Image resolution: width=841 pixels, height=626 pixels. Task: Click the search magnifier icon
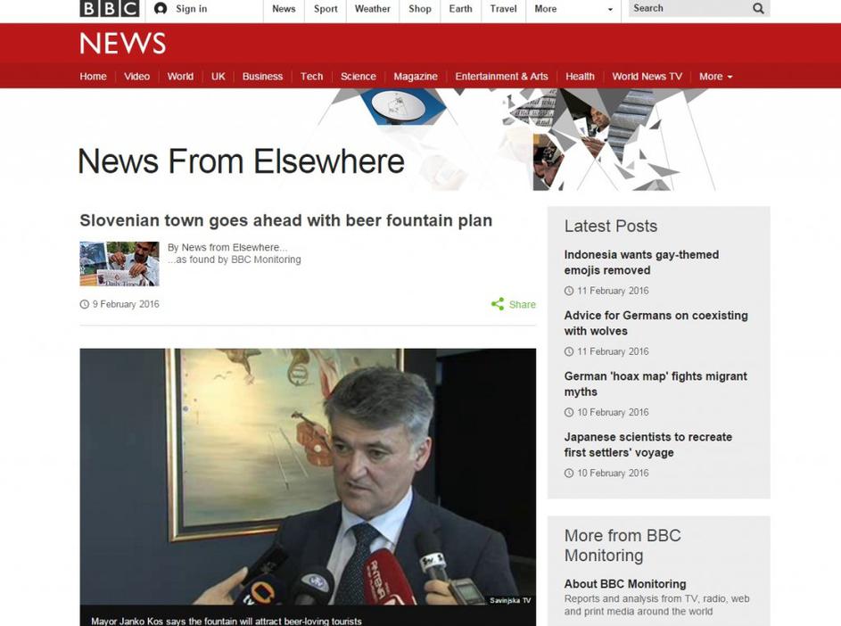758,9
